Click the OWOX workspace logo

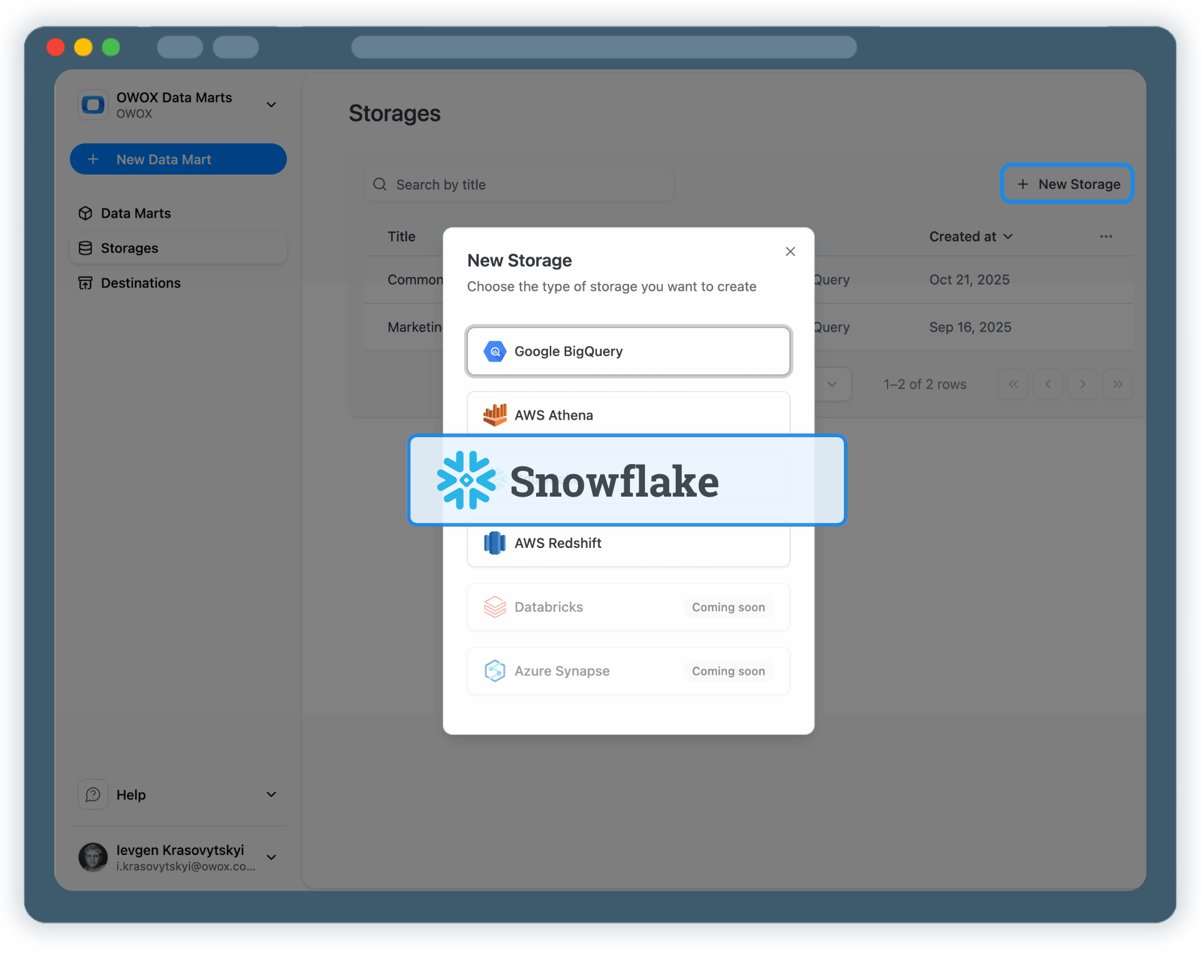pos(93,104)
